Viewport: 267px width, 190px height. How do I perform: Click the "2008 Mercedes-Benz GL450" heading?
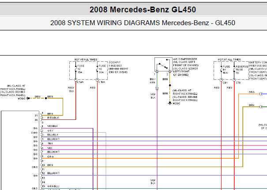[143, 10]
